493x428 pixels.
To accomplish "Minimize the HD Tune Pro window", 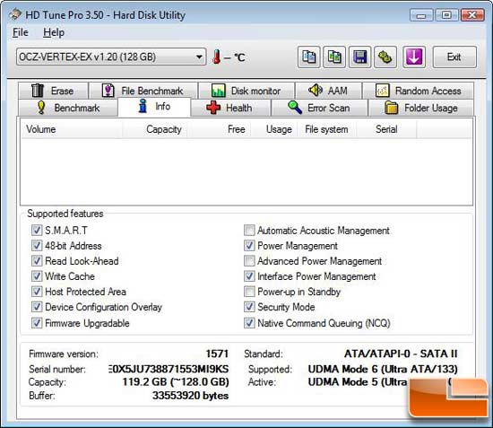I will point(421,15).
